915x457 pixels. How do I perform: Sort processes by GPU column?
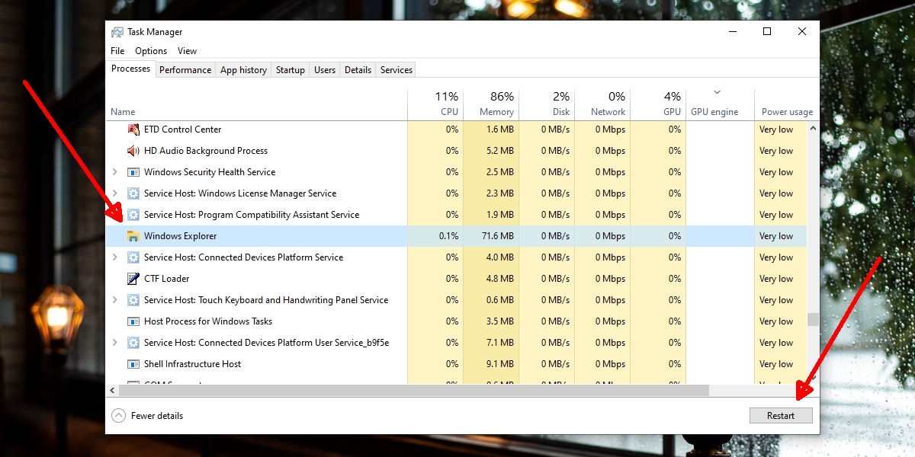(x=657, y=104)
